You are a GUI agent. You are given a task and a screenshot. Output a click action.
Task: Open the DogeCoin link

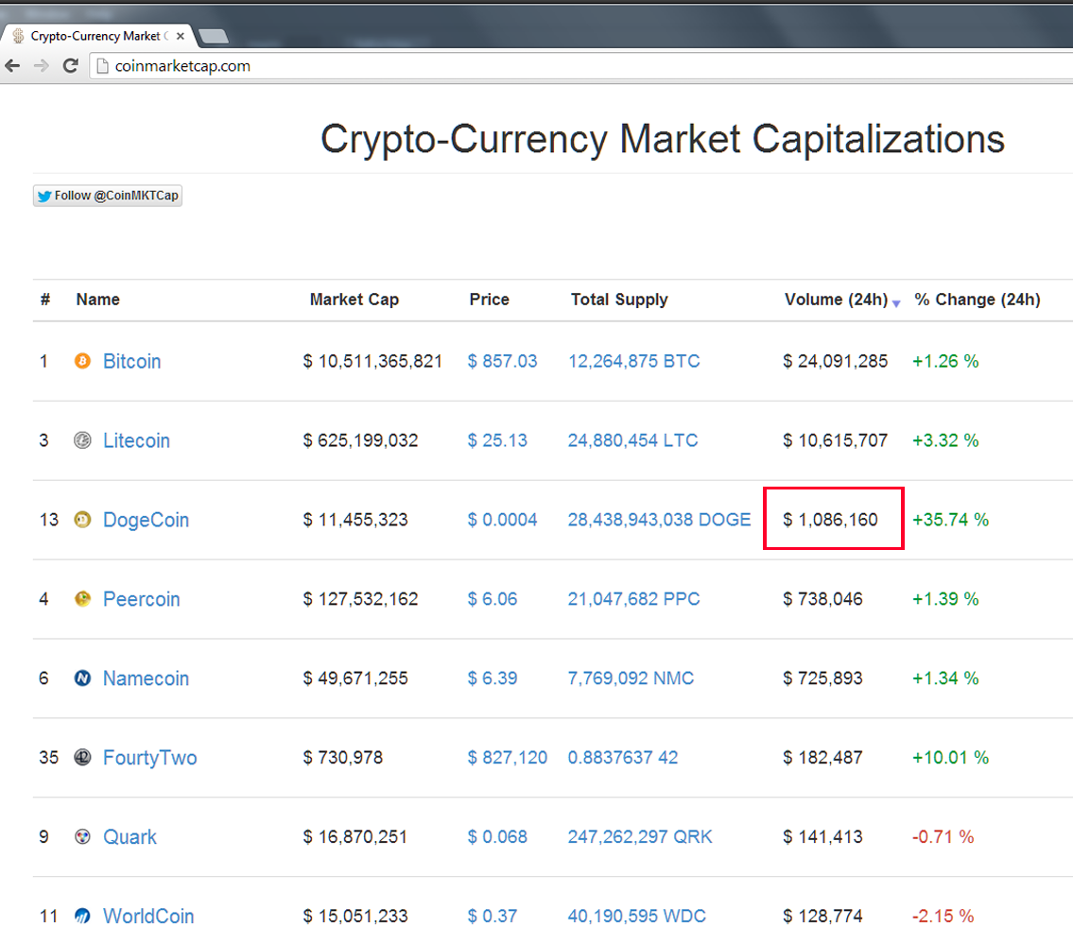pyautogui.click(x=146, y=520)
